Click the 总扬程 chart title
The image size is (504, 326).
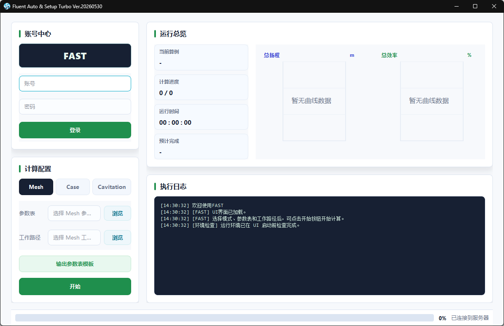click(272, 55)
